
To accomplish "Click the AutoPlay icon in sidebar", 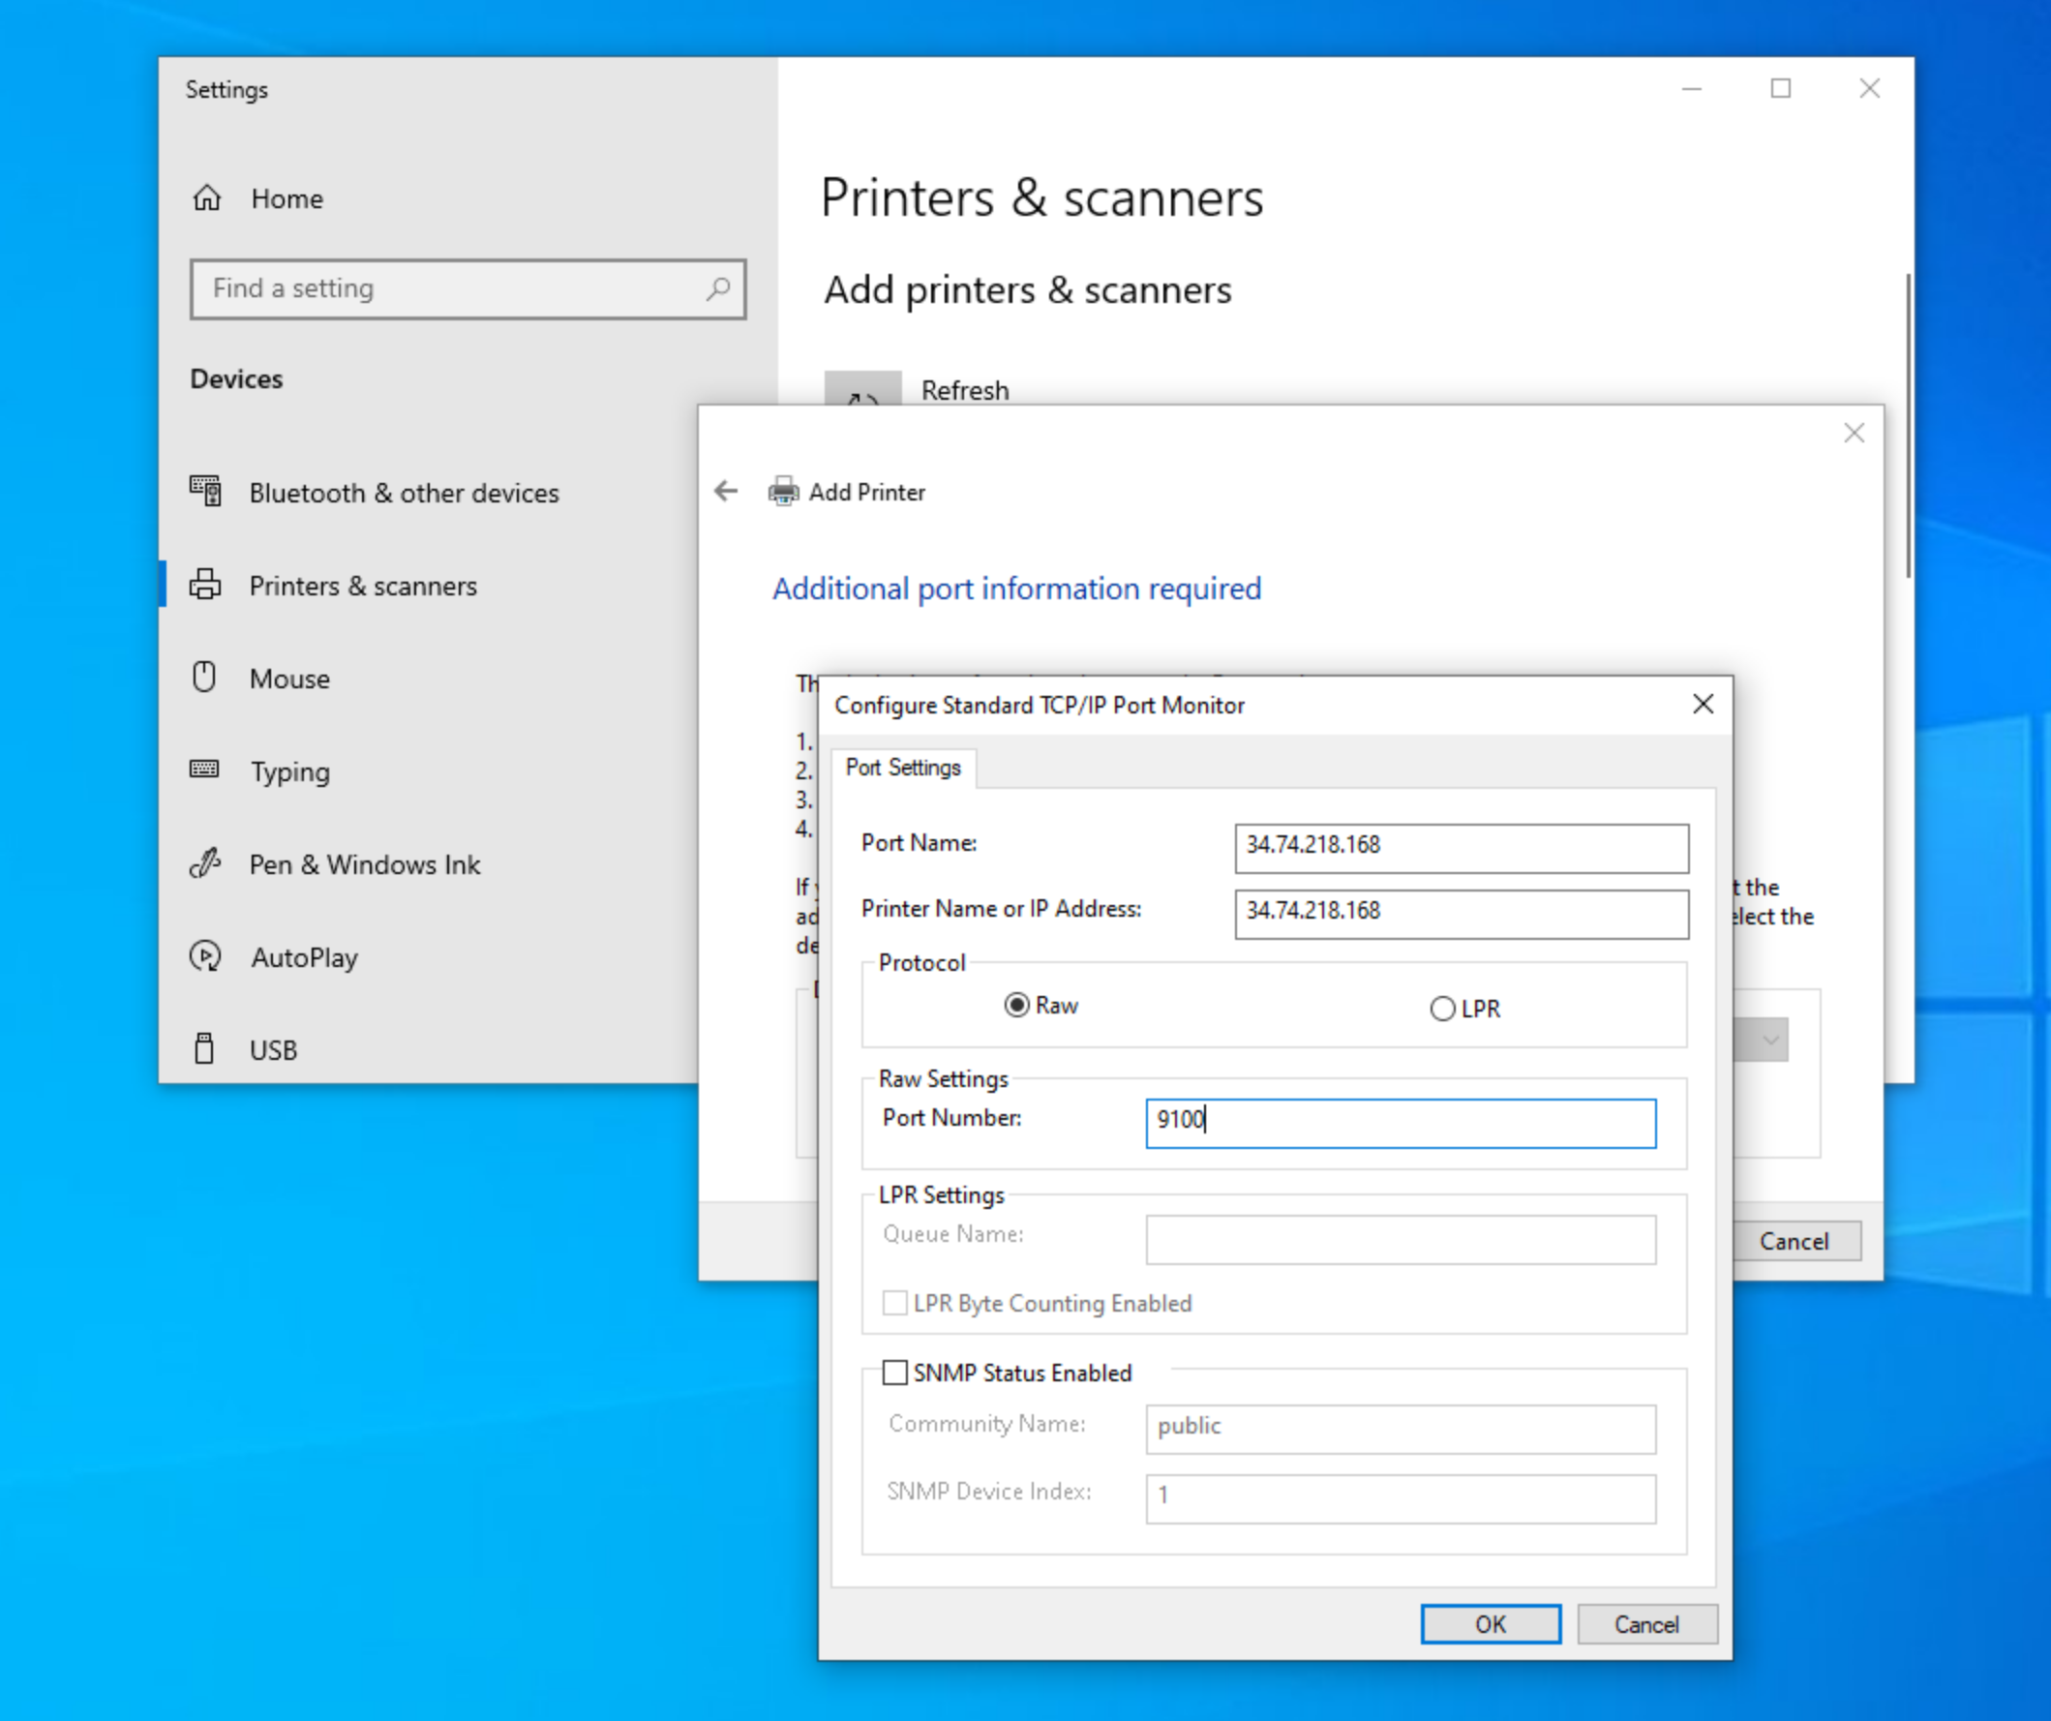I will pos(205,956).
